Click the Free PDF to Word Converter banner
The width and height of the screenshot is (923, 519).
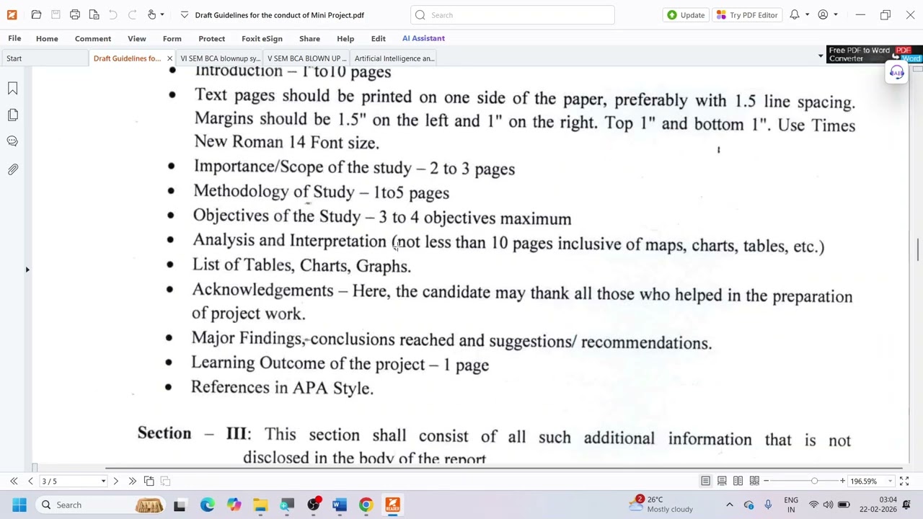pyautogui.click(x=874, y=55)
